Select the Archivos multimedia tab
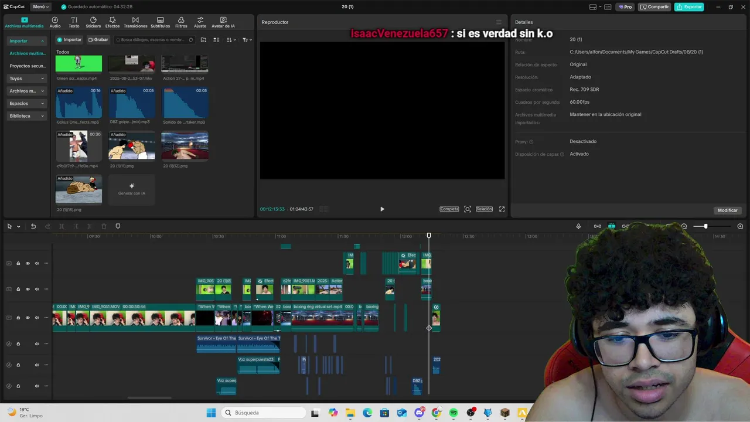Viewport: 750px width, 422px height. click(24, 22)
